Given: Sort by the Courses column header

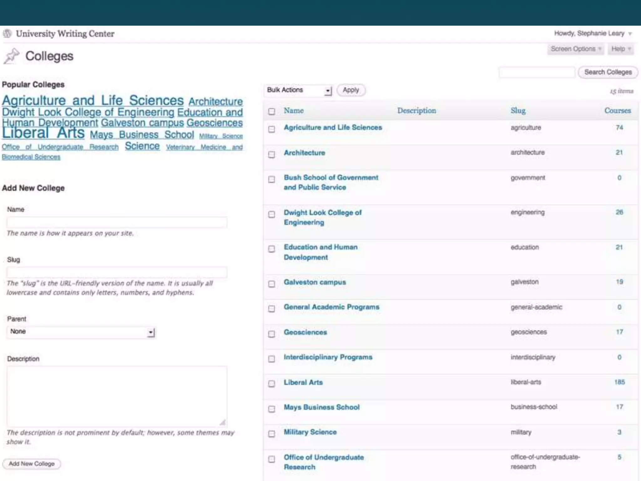Looking at the screenshot, I should tap(617, 111).
